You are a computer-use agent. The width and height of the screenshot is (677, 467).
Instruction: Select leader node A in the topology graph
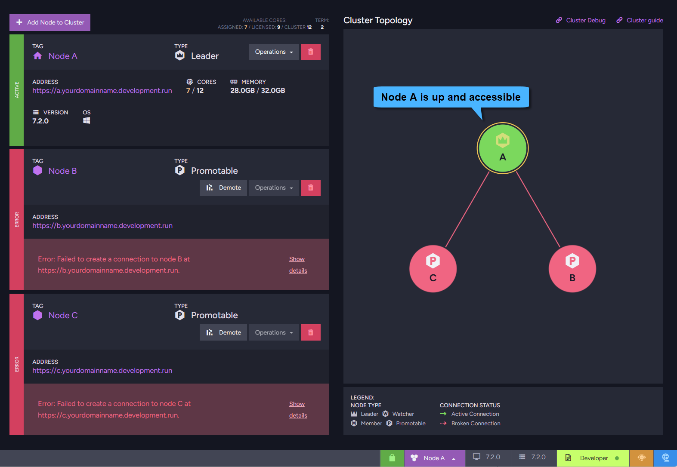tap(502, 148)
